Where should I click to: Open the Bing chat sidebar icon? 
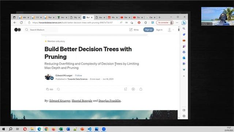point(184,23)
